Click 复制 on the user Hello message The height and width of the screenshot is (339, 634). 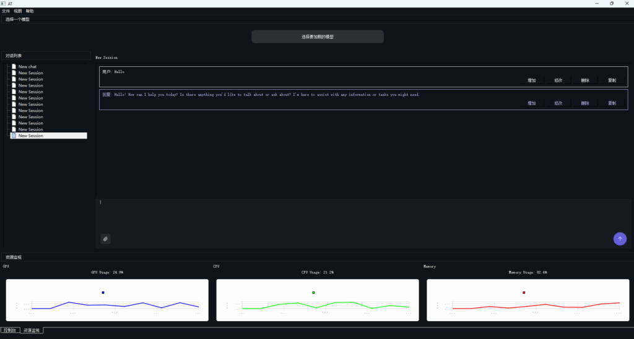point(612,80)
